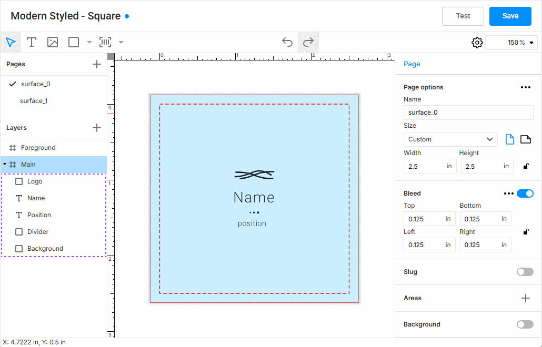
Task: Click the Name layer text icon
Action: pyautogui.click(x=19, y=198)
